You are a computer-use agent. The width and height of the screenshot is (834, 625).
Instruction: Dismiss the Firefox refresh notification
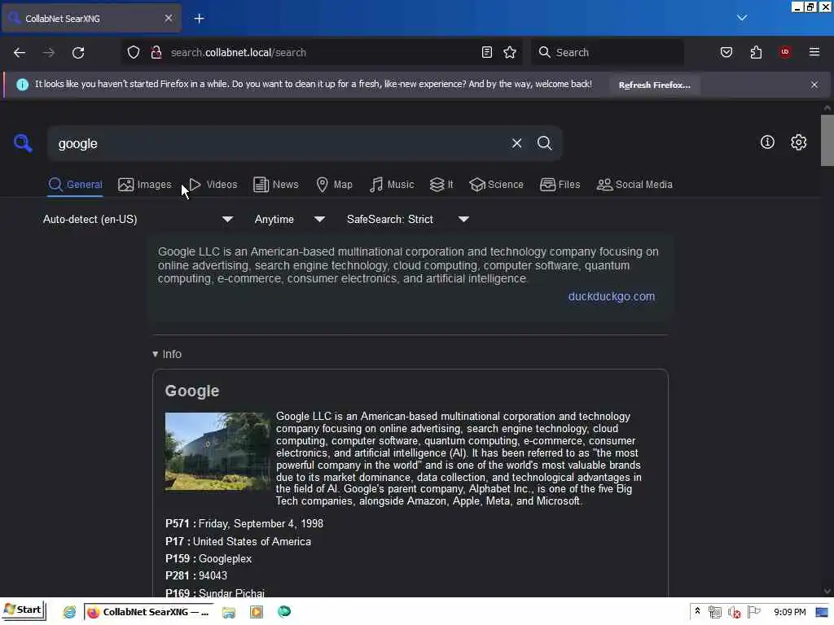[814, 85]
